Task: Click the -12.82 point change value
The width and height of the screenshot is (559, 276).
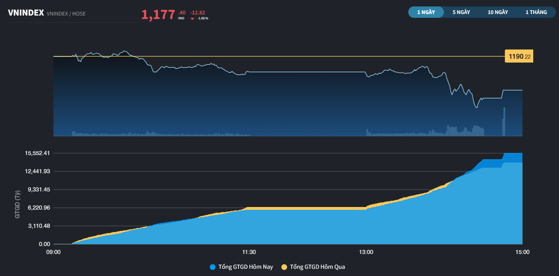Action: (197, 13)
